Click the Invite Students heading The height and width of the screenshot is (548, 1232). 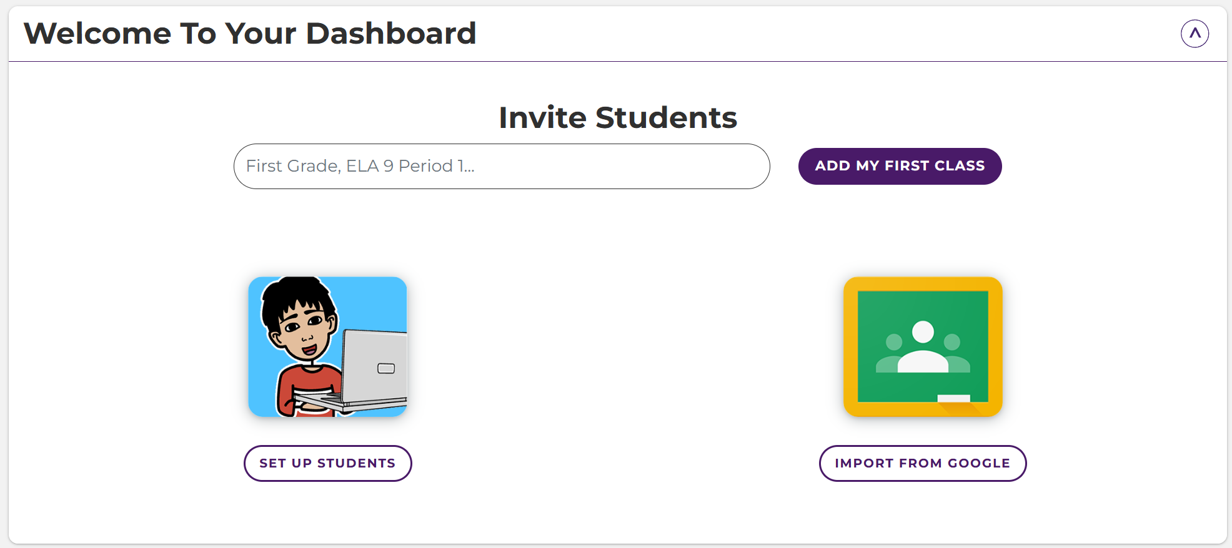click(617, 117)
